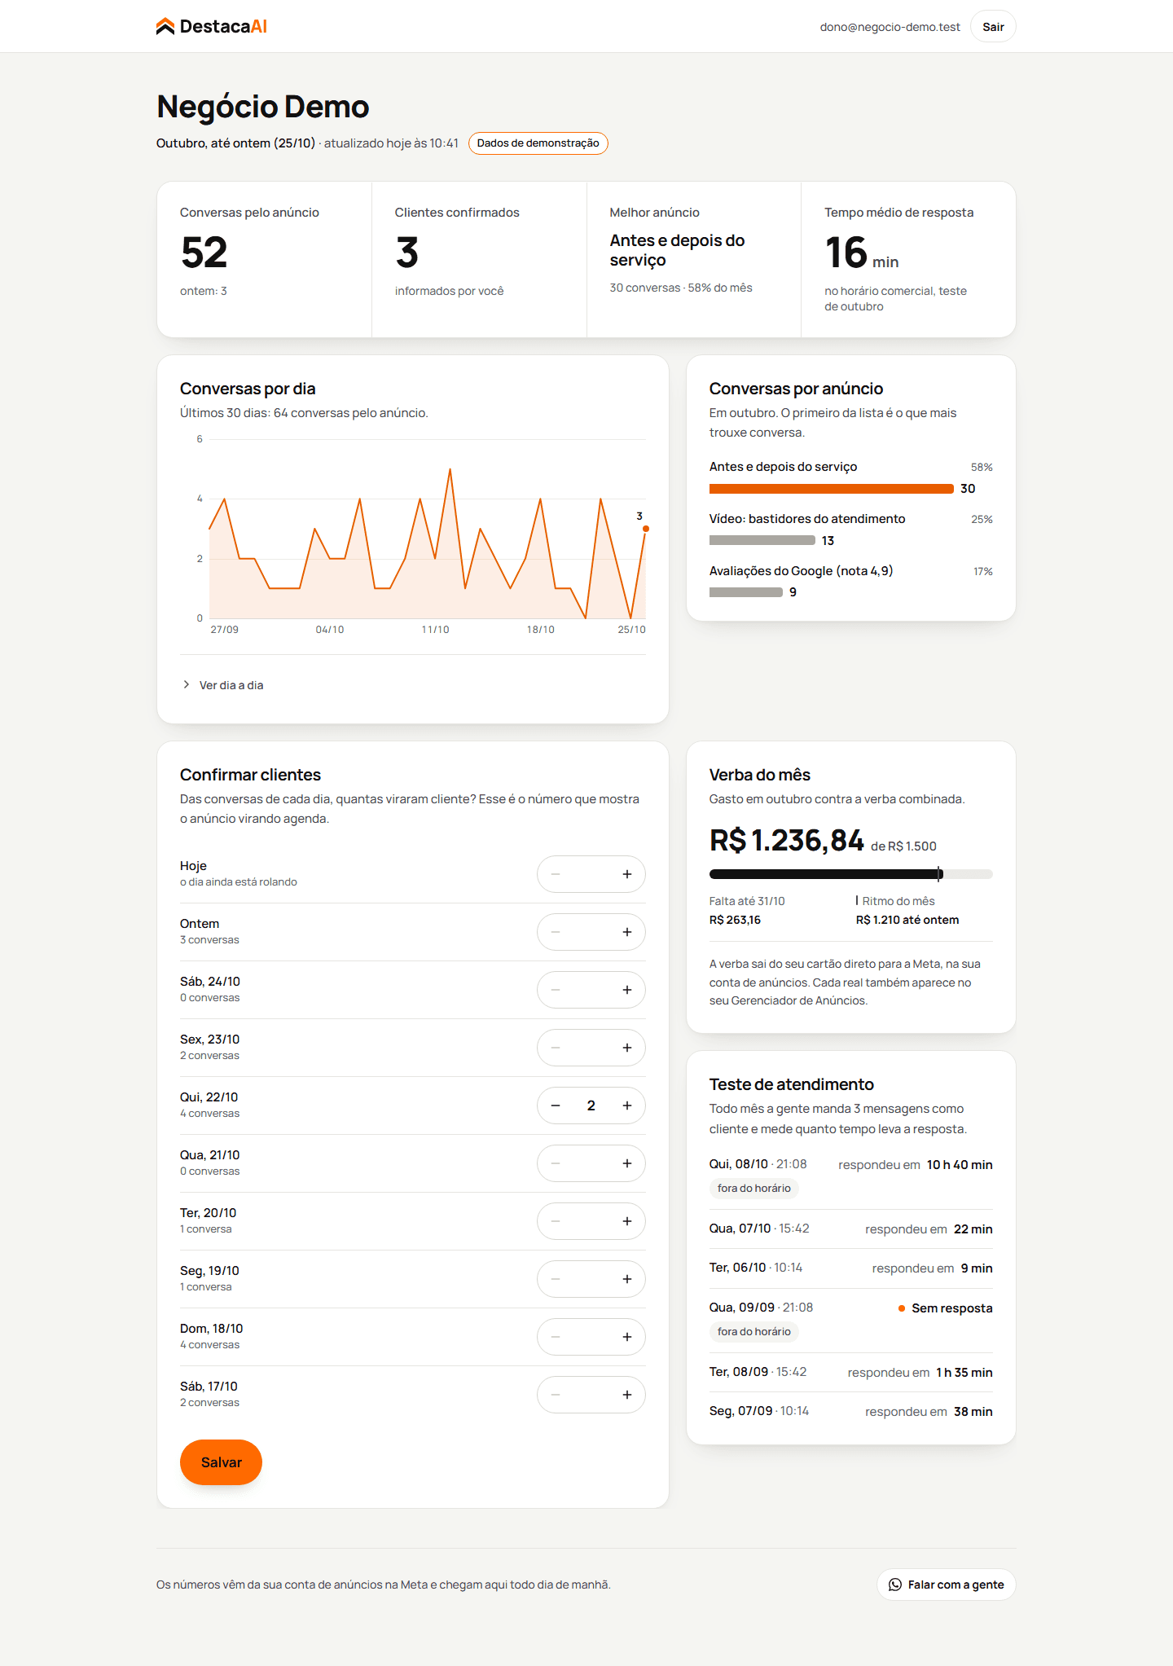Increase Hoje confirmed clients with plus

tap(627, 874)
